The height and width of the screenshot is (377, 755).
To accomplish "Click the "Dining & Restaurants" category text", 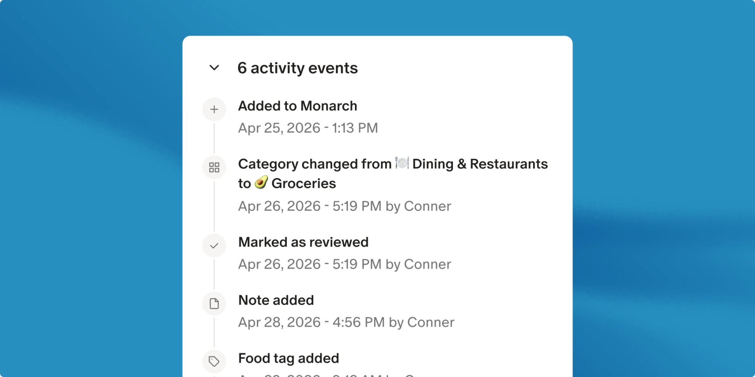I will pyautogui.click(x=480, y=164).
